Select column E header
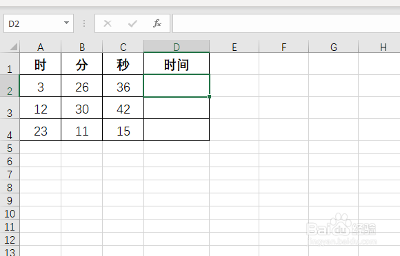 (234, 47)
